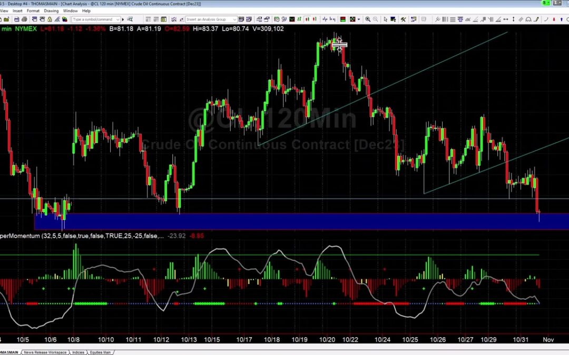The image size is (569, 355).
Task: Open the Insert an Analysis Group dropdown
Action: click(x=236, y=19)
